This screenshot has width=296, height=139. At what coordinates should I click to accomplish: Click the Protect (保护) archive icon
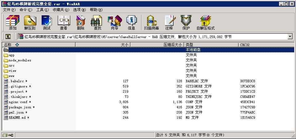[186, 23]
